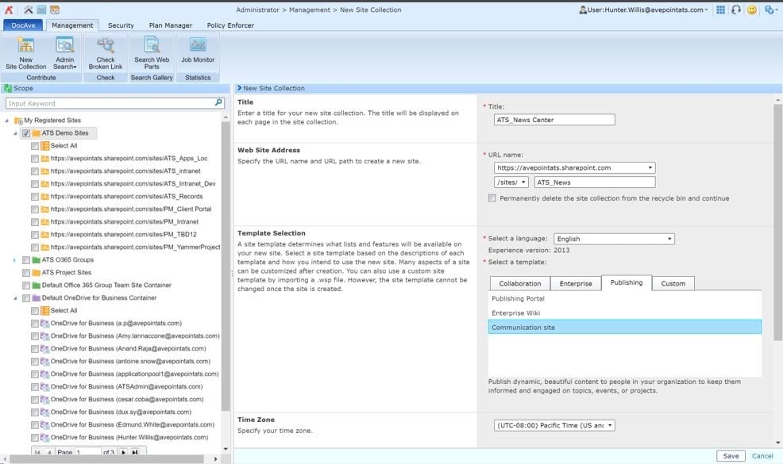Click the AvePoint logo at top left
Image resolution: width=783 pixels, height=464 pixels.
(x=9, y=10)
